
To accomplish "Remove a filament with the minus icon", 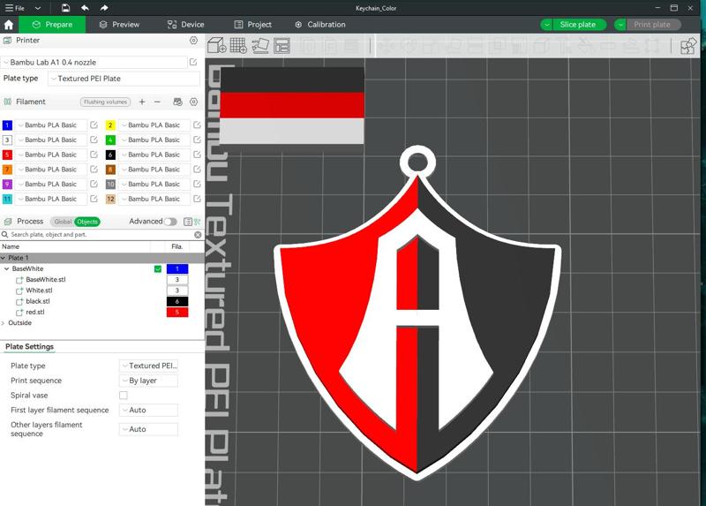I will (157, 102).
